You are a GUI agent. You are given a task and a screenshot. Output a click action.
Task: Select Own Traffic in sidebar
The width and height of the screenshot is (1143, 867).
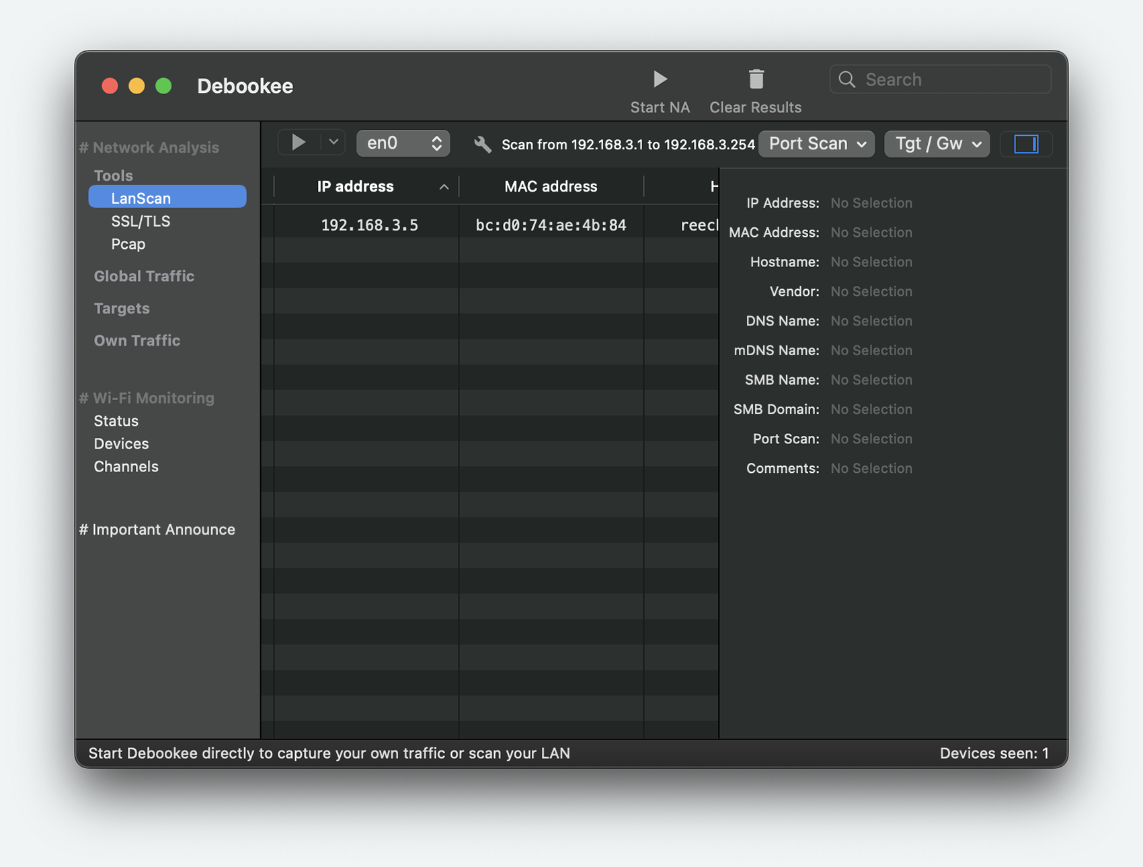click(x=137, y=340)
